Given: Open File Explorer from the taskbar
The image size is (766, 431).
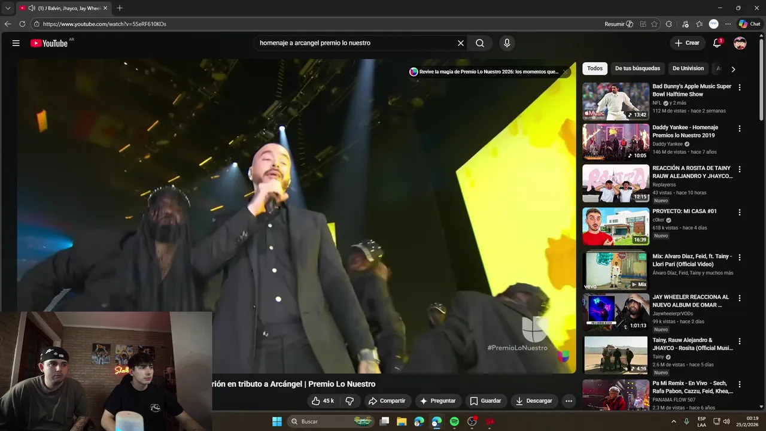Looking at the screenshot, I should coord(402,421).
